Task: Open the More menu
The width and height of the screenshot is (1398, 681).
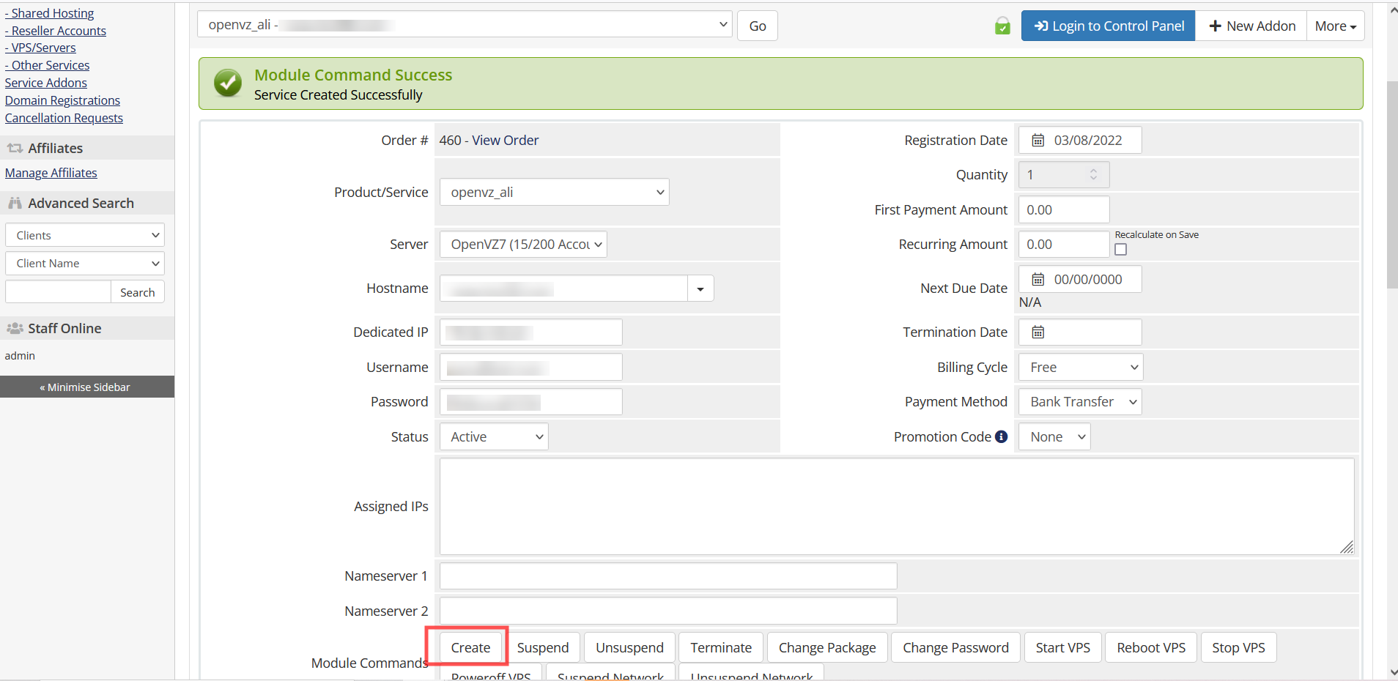Action: click(1335, 26)
